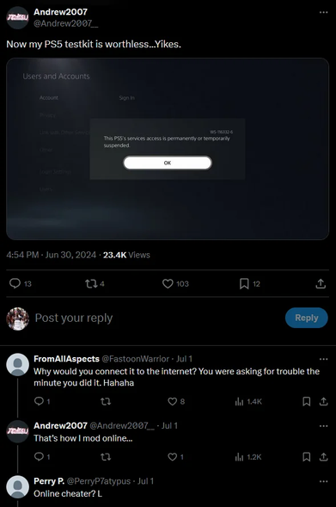Share Andrew2007's reply "That's how I mod online"

pos(323,457)
